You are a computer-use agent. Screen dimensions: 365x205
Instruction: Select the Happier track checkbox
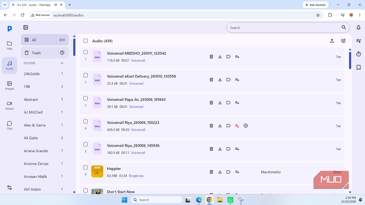point(85,167)
